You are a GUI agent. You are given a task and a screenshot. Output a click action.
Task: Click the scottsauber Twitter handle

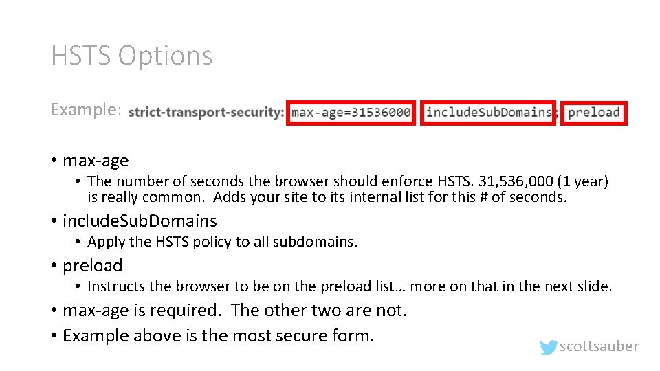[x=599, y=346]
